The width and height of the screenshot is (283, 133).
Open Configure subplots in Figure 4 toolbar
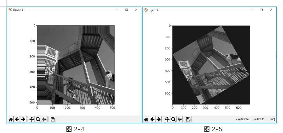point(180,119)
